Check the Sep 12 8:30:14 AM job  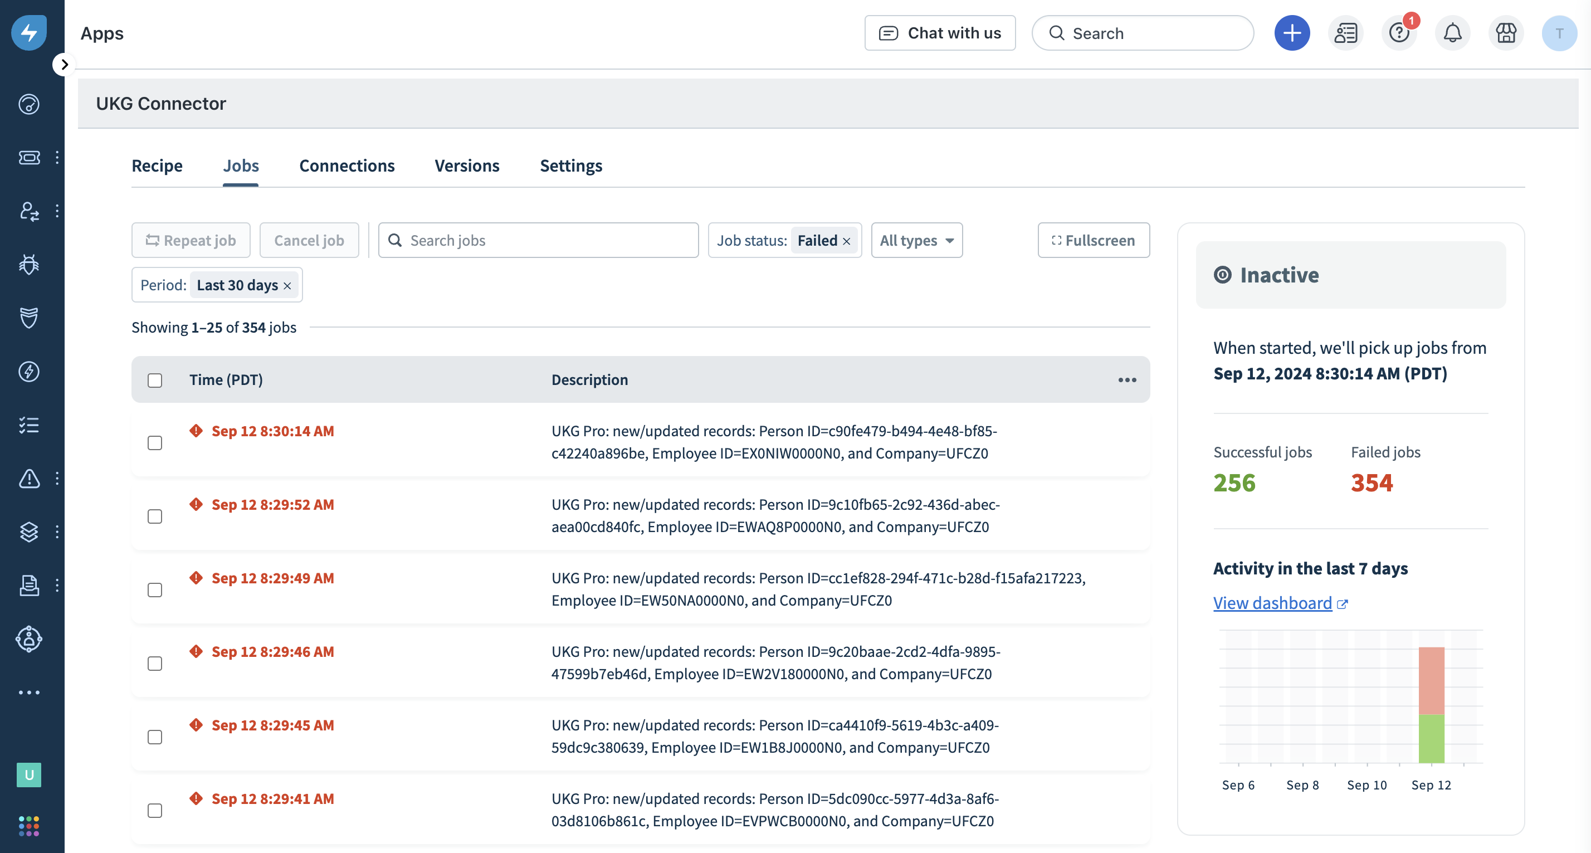click(x=155, y=443)
